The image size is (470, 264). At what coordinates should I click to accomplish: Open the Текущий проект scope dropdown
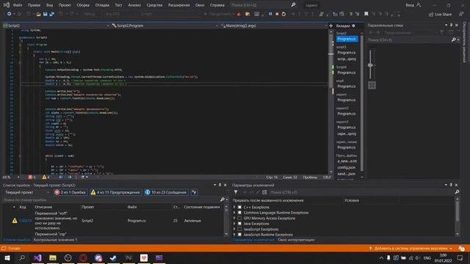point(28,192)
